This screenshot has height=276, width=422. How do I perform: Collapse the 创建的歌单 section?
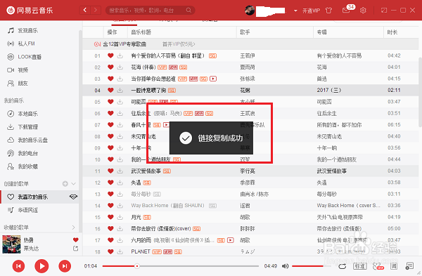point(73,184)
